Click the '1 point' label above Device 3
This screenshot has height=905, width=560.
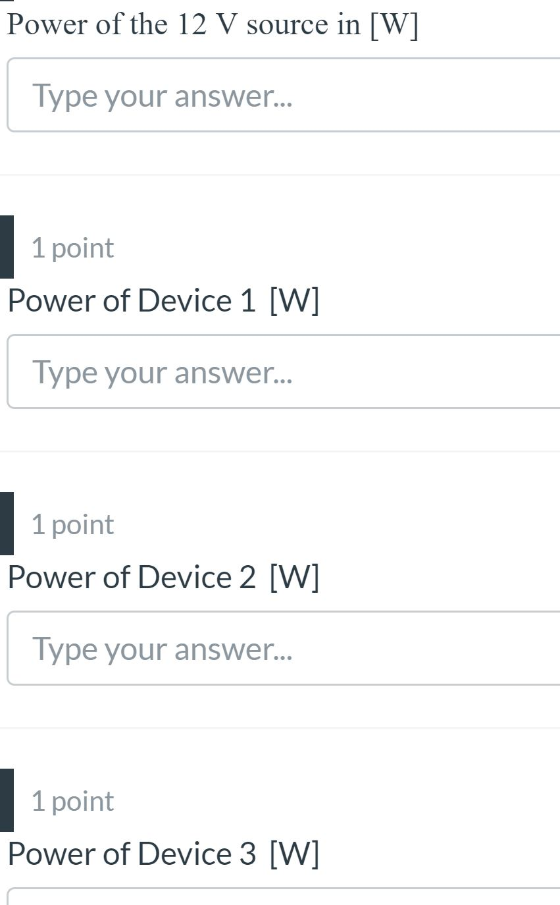click(x=72, y=801)
